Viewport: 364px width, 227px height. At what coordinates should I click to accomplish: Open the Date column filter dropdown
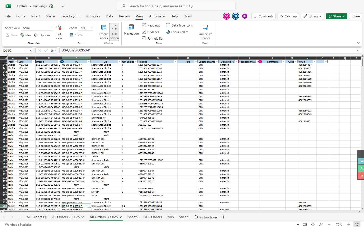pos(33,62)
